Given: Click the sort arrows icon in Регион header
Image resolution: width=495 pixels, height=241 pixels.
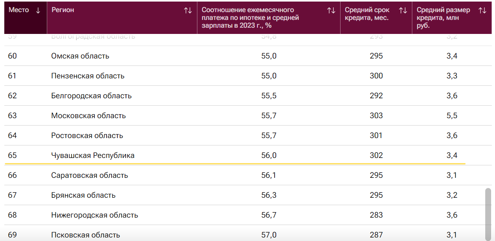Looking at the screenshot, I should pos(188,11).
